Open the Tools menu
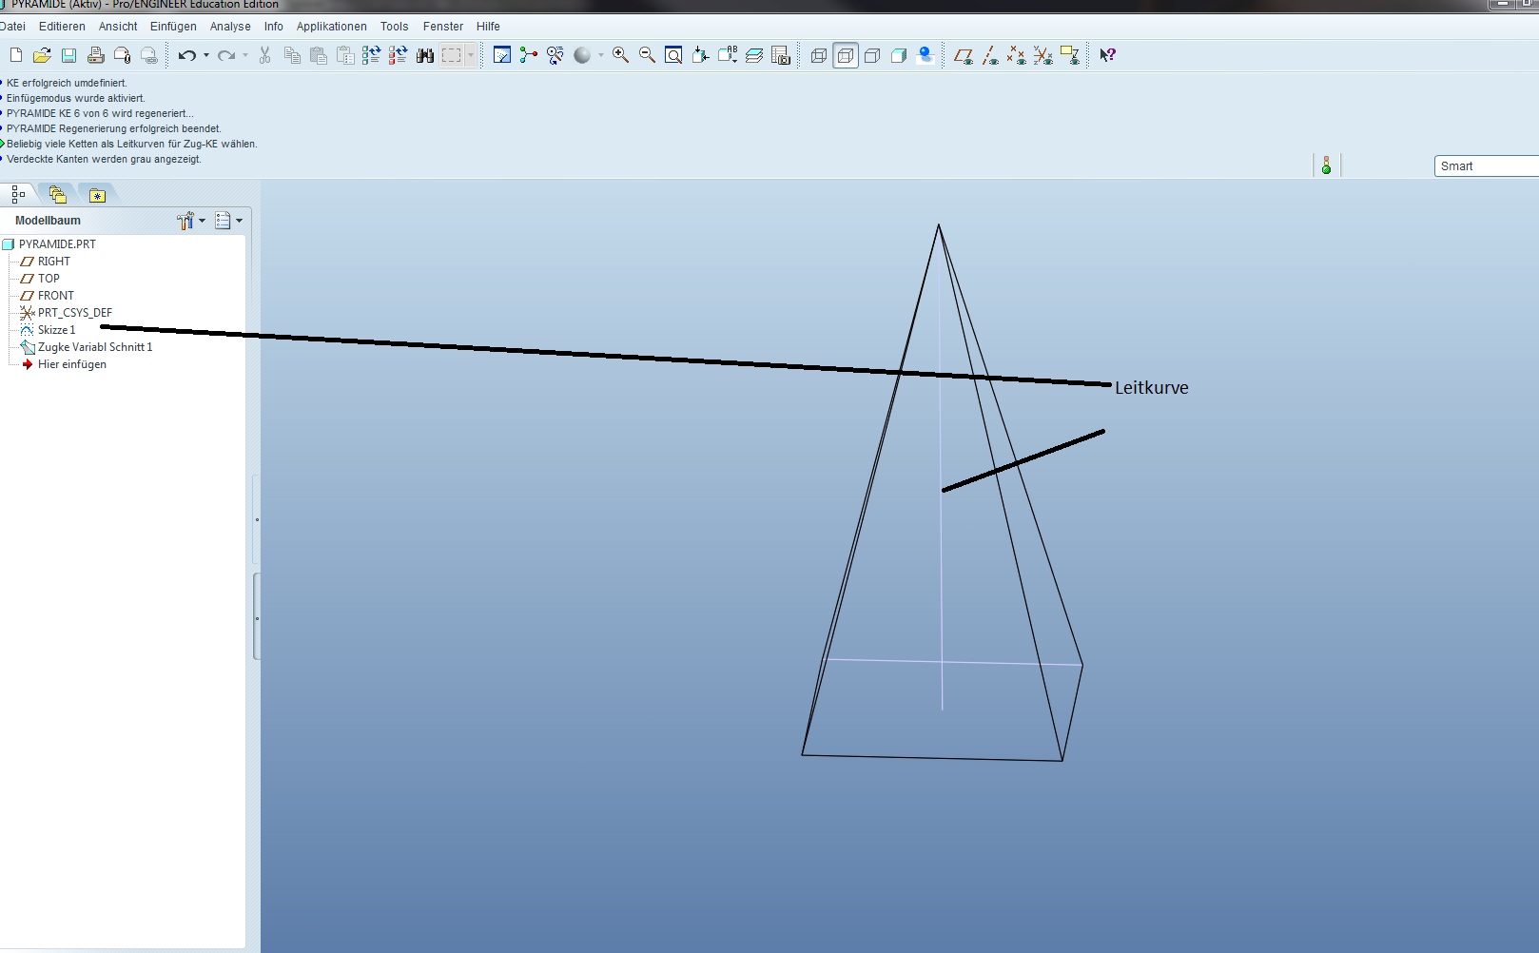The width and height of the screenshot is (1539, 953). 394,27
